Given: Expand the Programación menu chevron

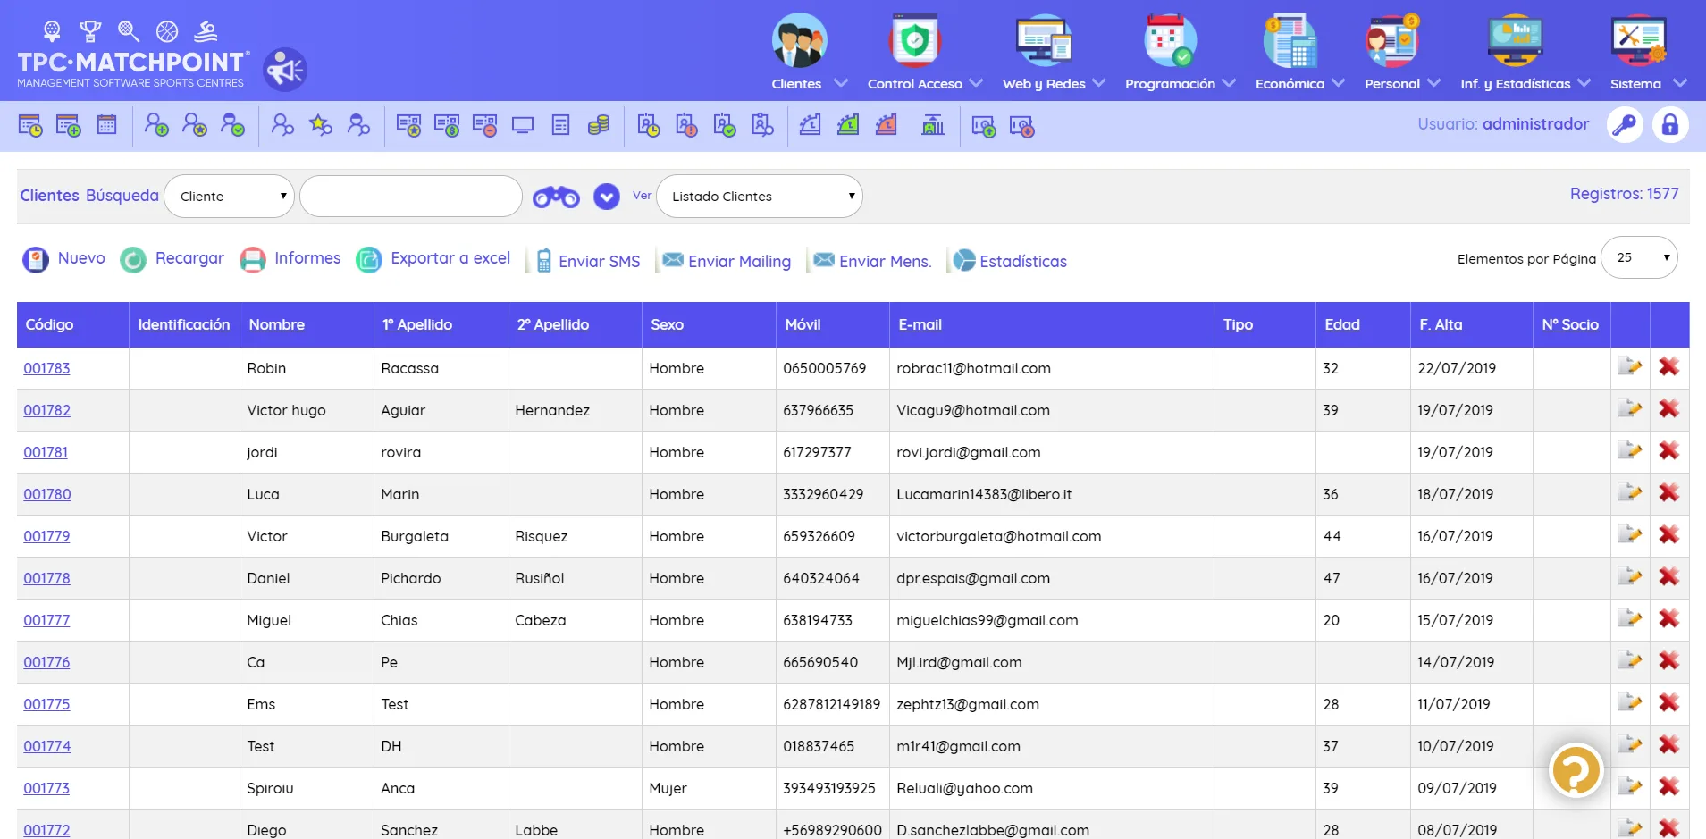Looking at the screenshot, I should coord(1229,82).
